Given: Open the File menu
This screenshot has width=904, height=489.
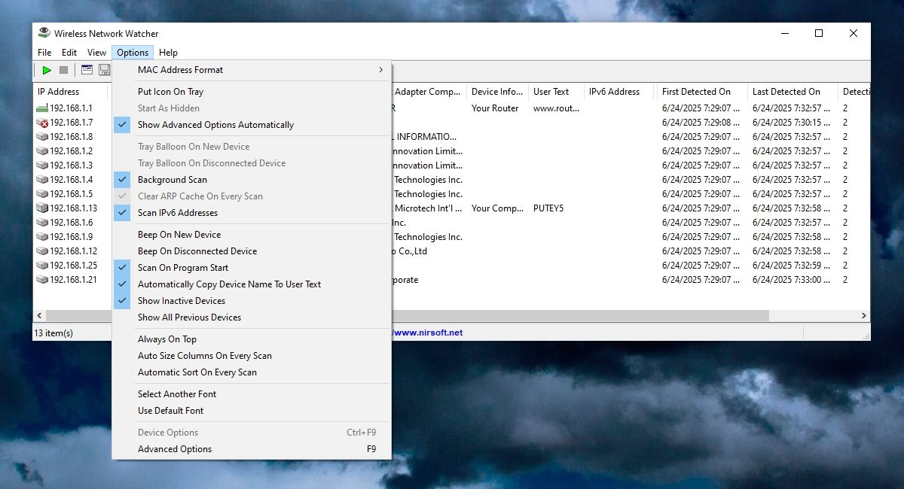Looking at the screenshot, I should (x=44, y=53).
